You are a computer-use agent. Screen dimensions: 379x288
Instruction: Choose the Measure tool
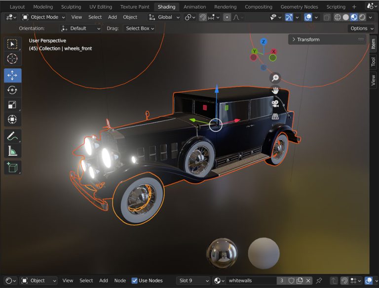[x=12, y=151]
